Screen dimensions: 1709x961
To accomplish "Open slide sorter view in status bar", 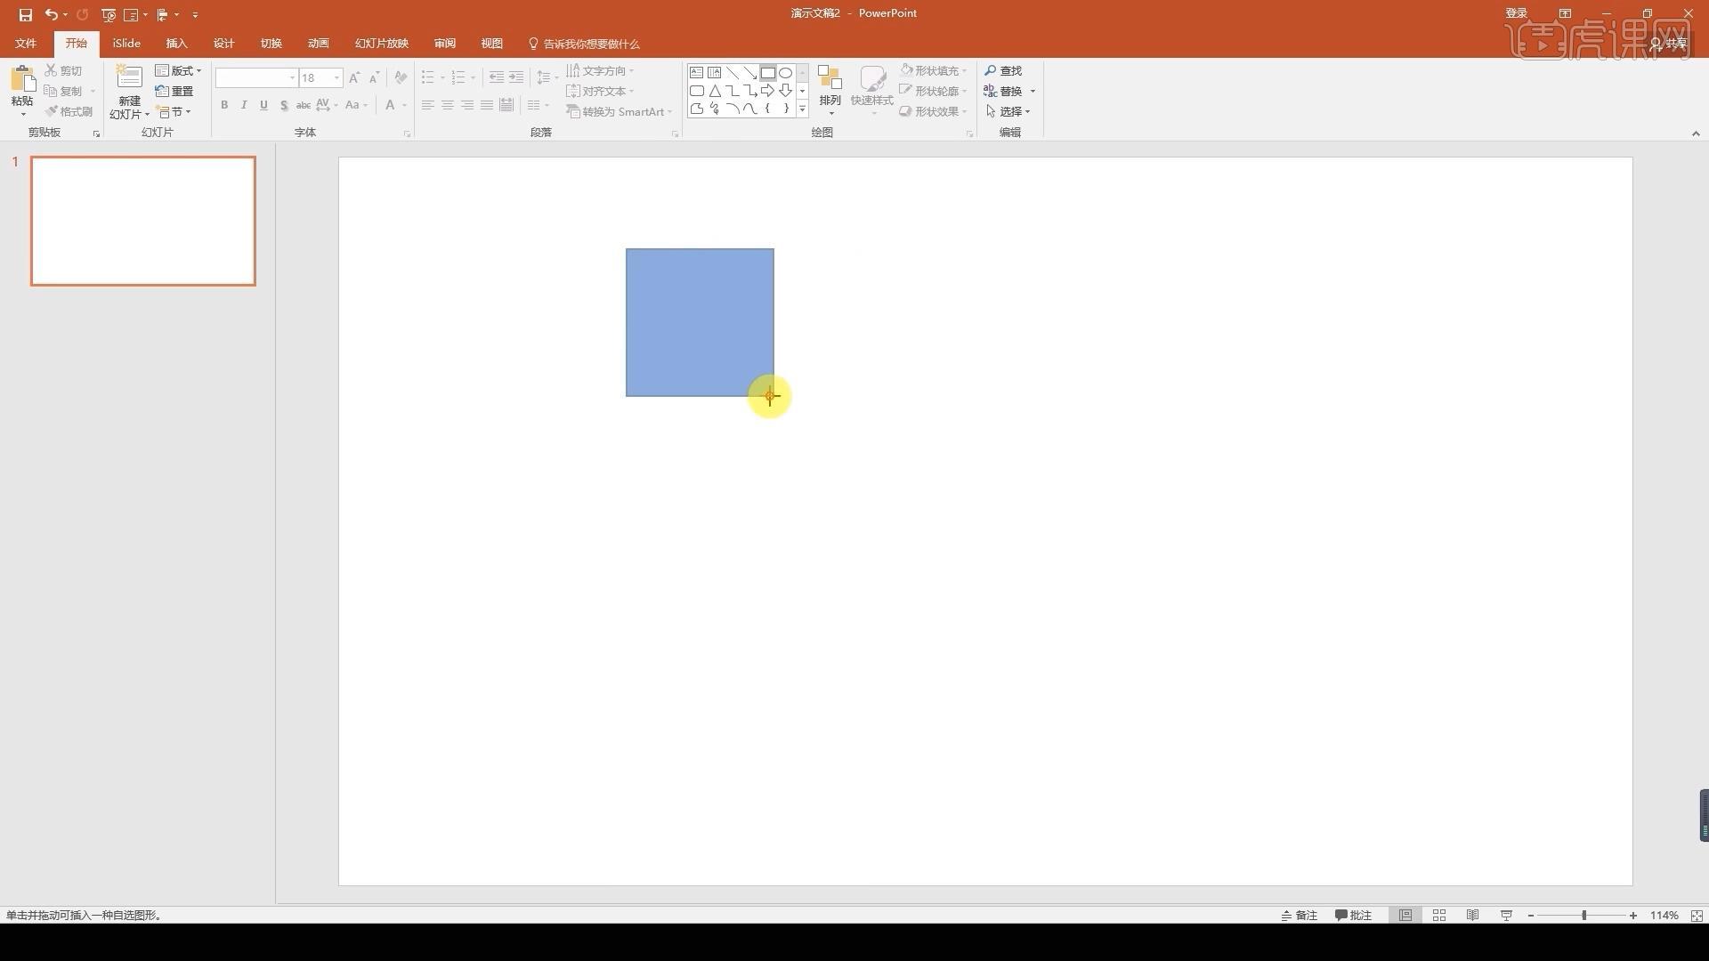I will [x=1439, y=916].
